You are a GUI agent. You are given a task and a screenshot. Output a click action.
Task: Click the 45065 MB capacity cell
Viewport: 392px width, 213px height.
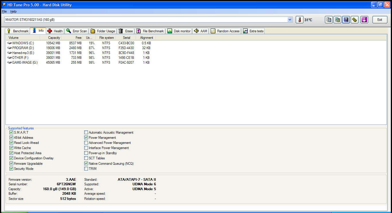pyautogui.click(x=53, y=63)
